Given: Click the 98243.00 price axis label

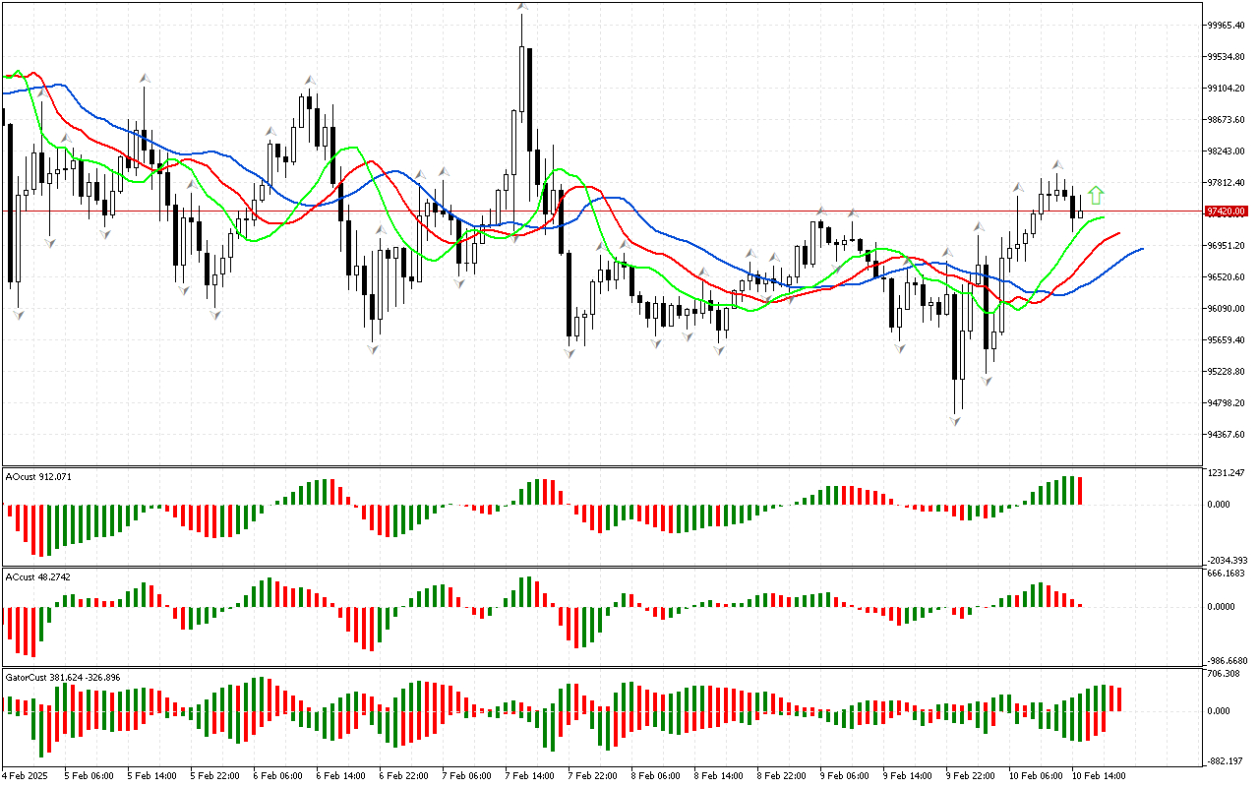Looking at the screenshot, I should 1227,151.
